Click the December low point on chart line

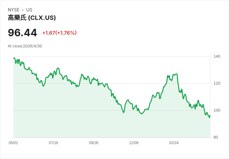click(142, 114)
